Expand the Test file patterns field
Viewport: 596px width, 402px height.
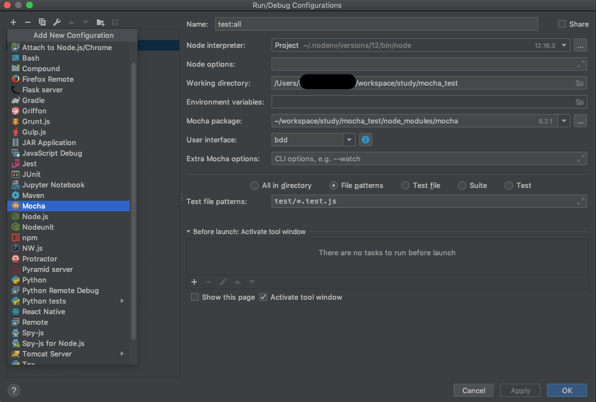pyautogui.click(x=581, y=202)
